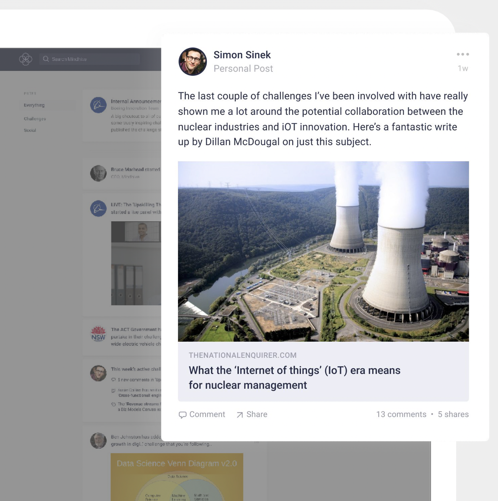Click Simon Sinek's profile avatar
This screenshot has width=498, height=501.
coord(192,62)
